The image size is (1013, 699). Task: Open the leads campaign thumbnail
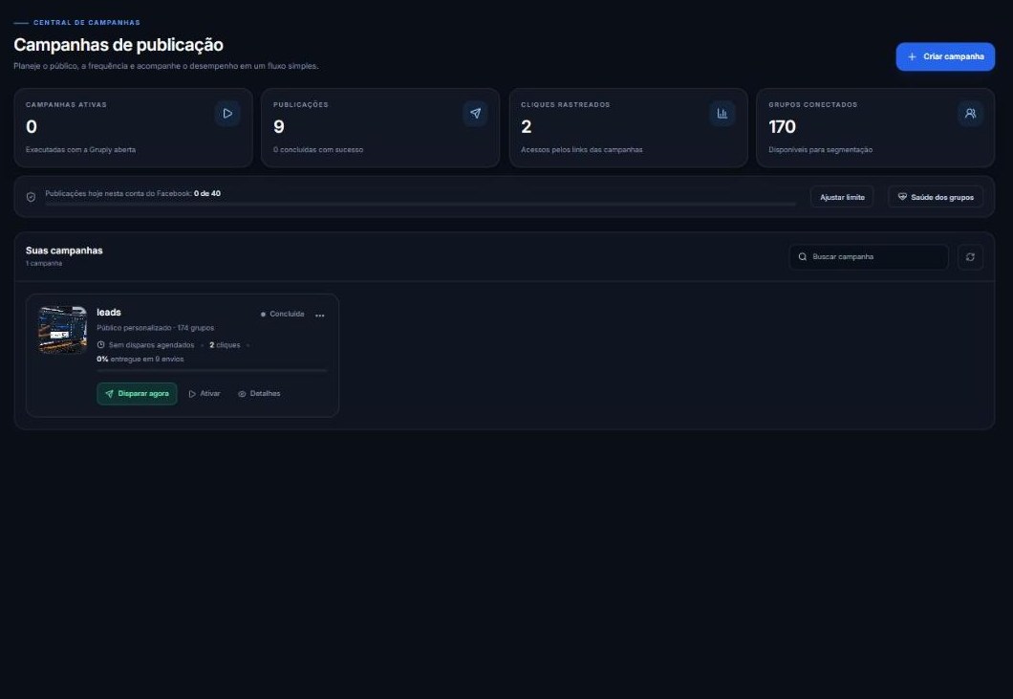coord(63,330)
